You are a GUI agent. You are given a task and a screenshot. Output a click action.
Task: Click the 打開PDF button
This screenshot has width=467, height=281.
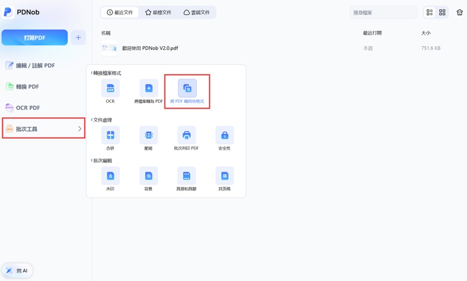[34, 37]
